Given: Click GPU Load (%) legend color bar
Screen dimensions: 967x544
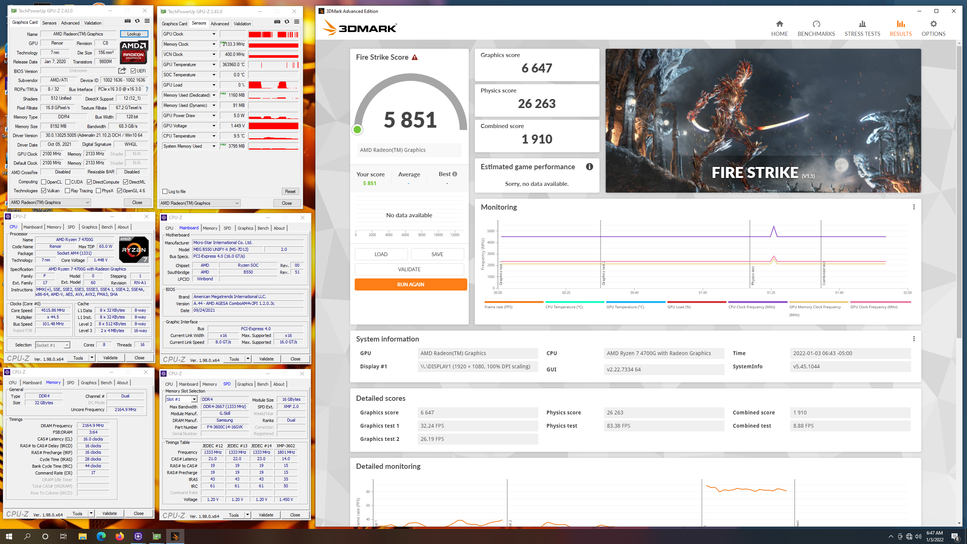Looking at the screenshot, I should coord(697,302).
